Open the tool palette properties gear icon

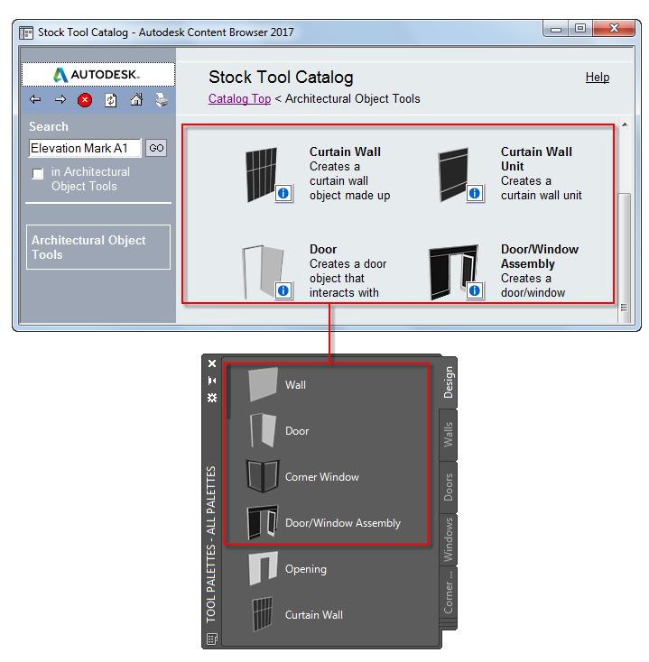(212, 398)
